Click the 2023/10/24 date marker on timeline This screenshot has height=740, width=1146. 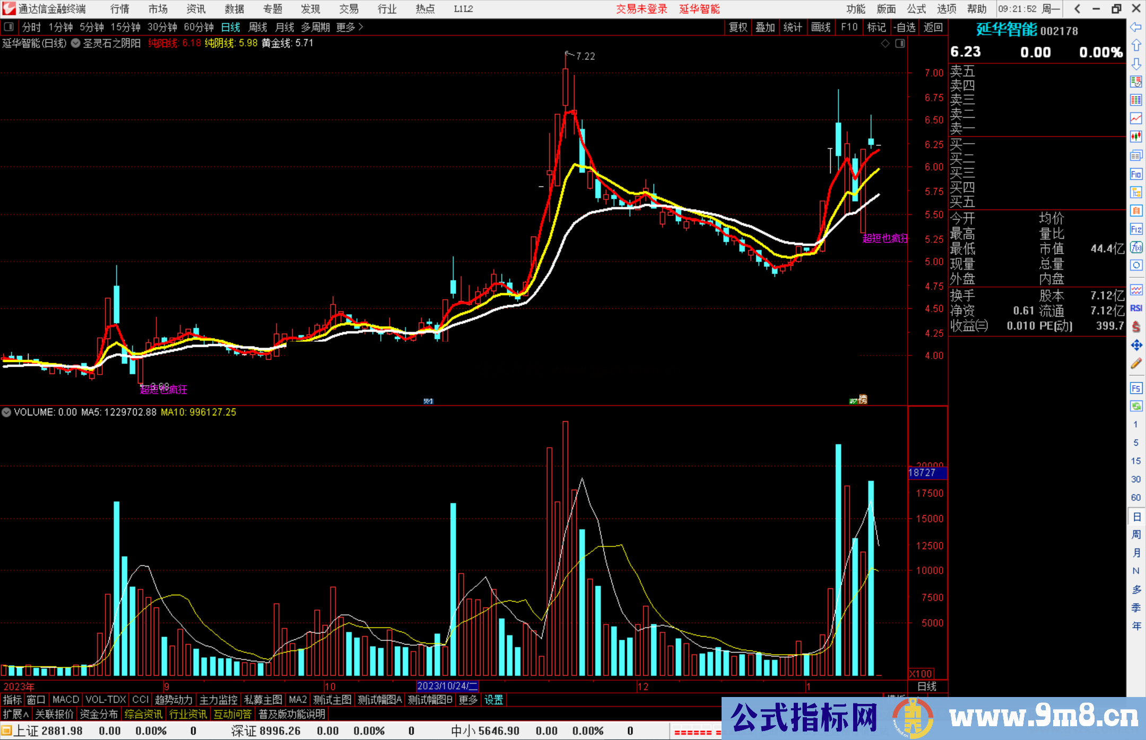pyautogui.click(x=447, y=686)
